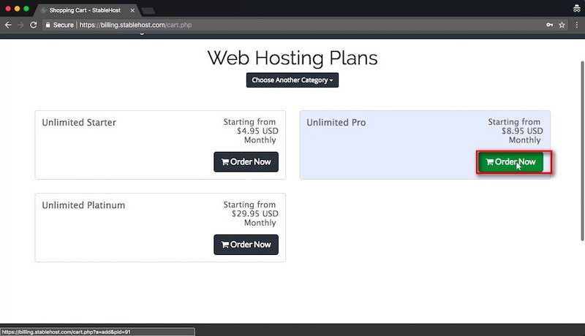Bookmark this page with star icon
The height and width of the screenshot is (336, 585).
tap(562, 25)
